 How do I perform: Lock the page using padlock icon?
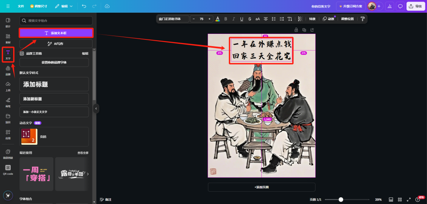point(296,30)
